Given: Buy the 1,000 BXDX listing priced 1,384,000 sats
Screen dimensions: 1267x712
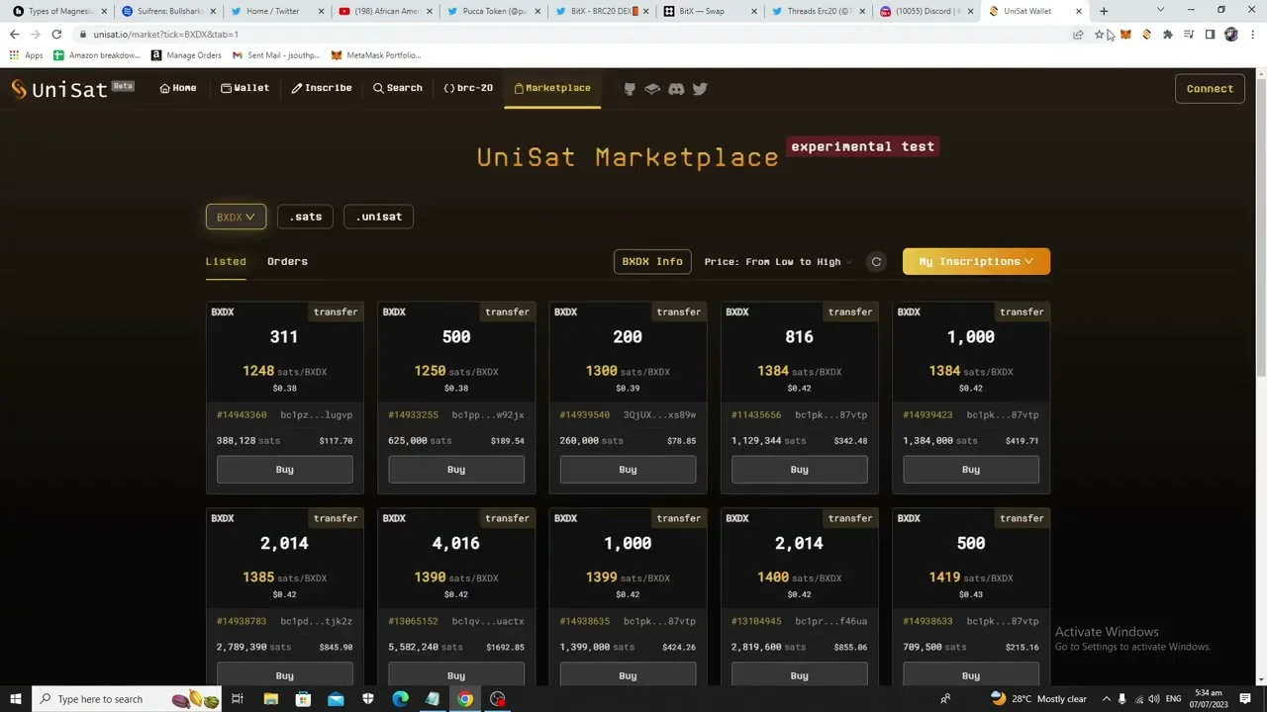Looking at the screenshot, I should tap(971, 470).
